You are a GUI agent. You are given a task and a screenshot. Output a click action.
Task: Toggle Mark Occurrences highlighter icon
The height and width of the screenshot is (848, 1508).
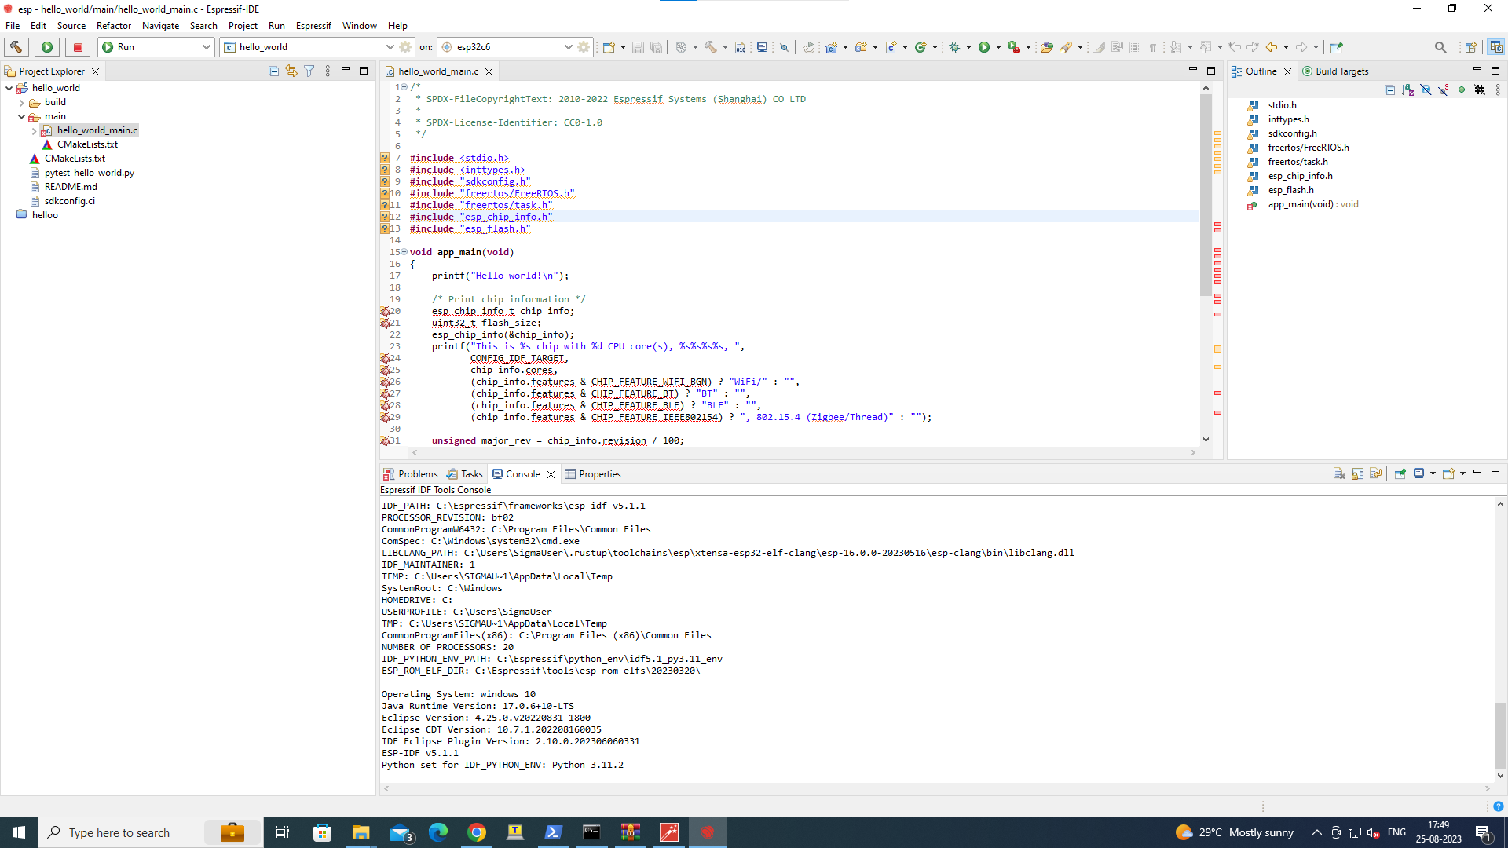[x=1099, y=47]
